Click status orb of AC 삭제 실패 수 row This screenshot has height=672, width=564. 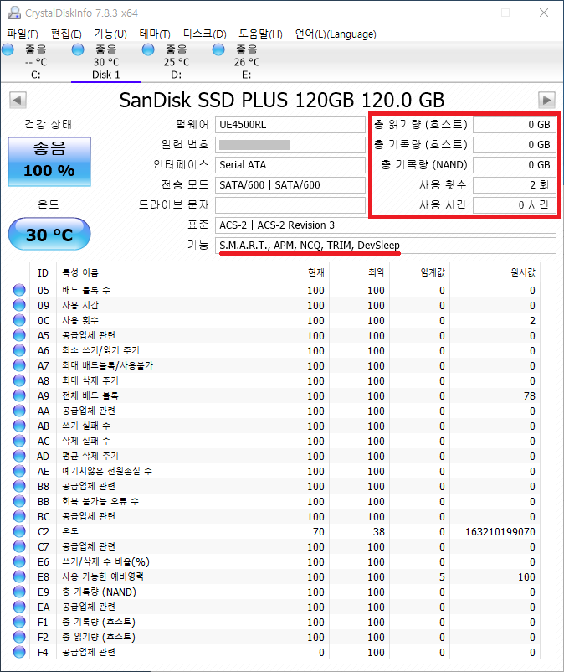point(19,441)
